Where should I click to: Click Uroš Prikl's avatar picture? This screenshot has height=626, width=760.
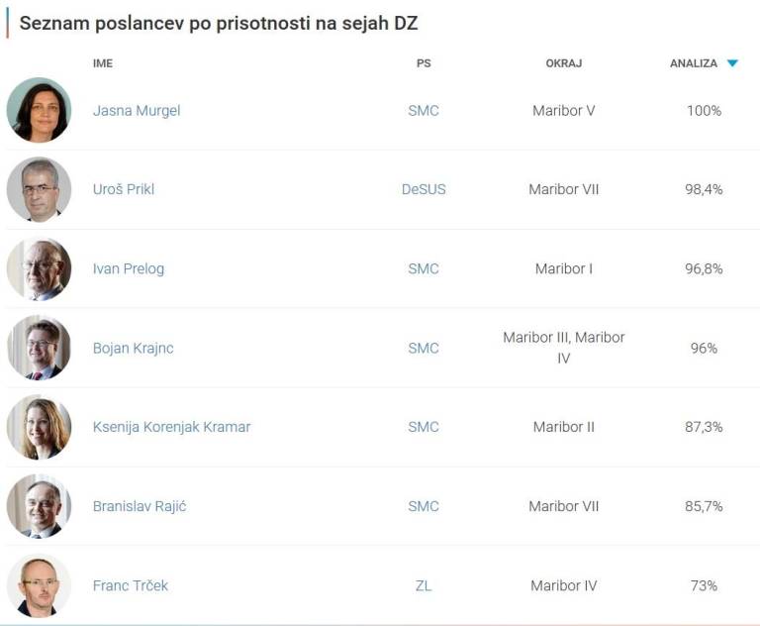coord(39,189)
